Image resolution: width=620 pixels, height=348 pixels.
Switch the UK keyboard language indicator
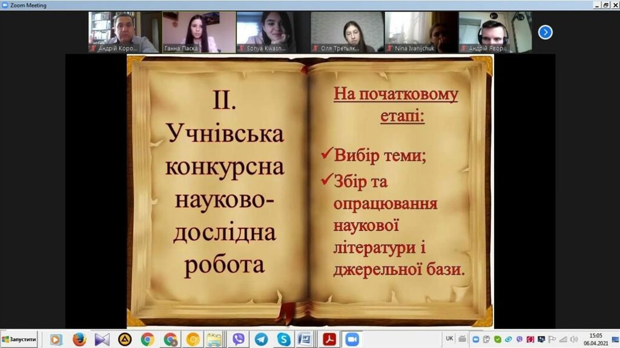tap(449, 338)
